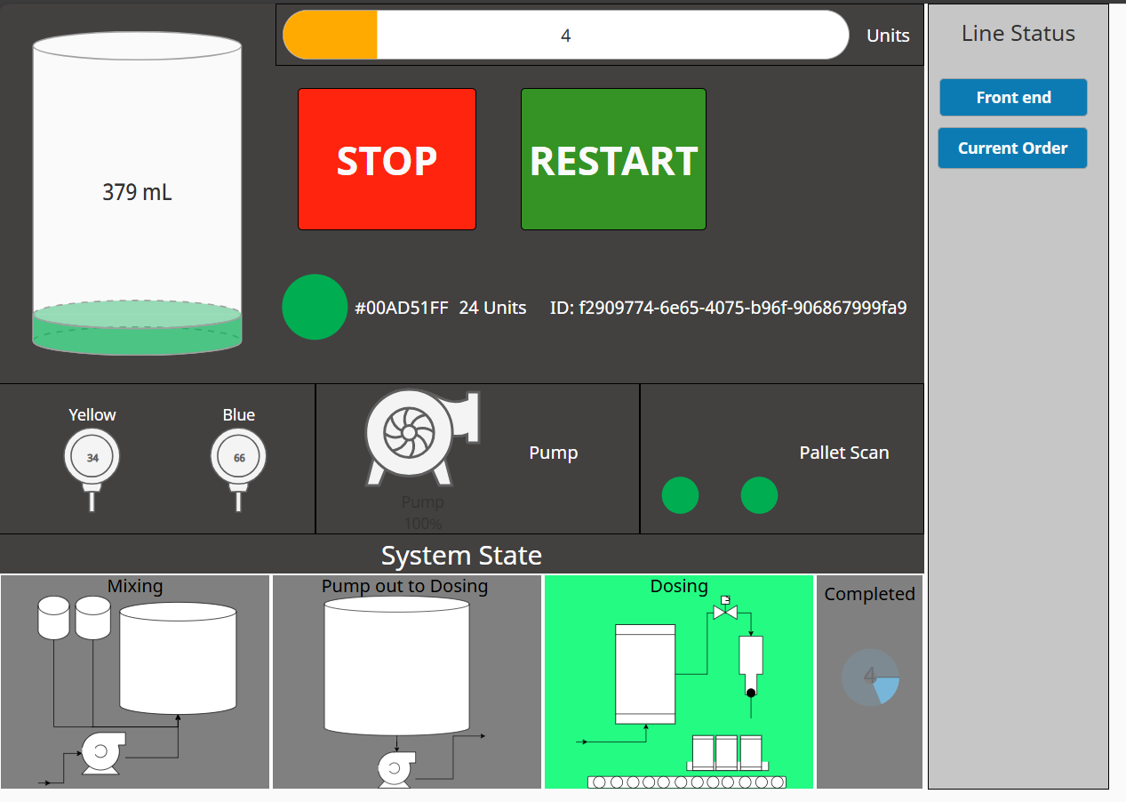1126x802 pixels.
Task: Click the Units progress bar
Action: (565, 36)
